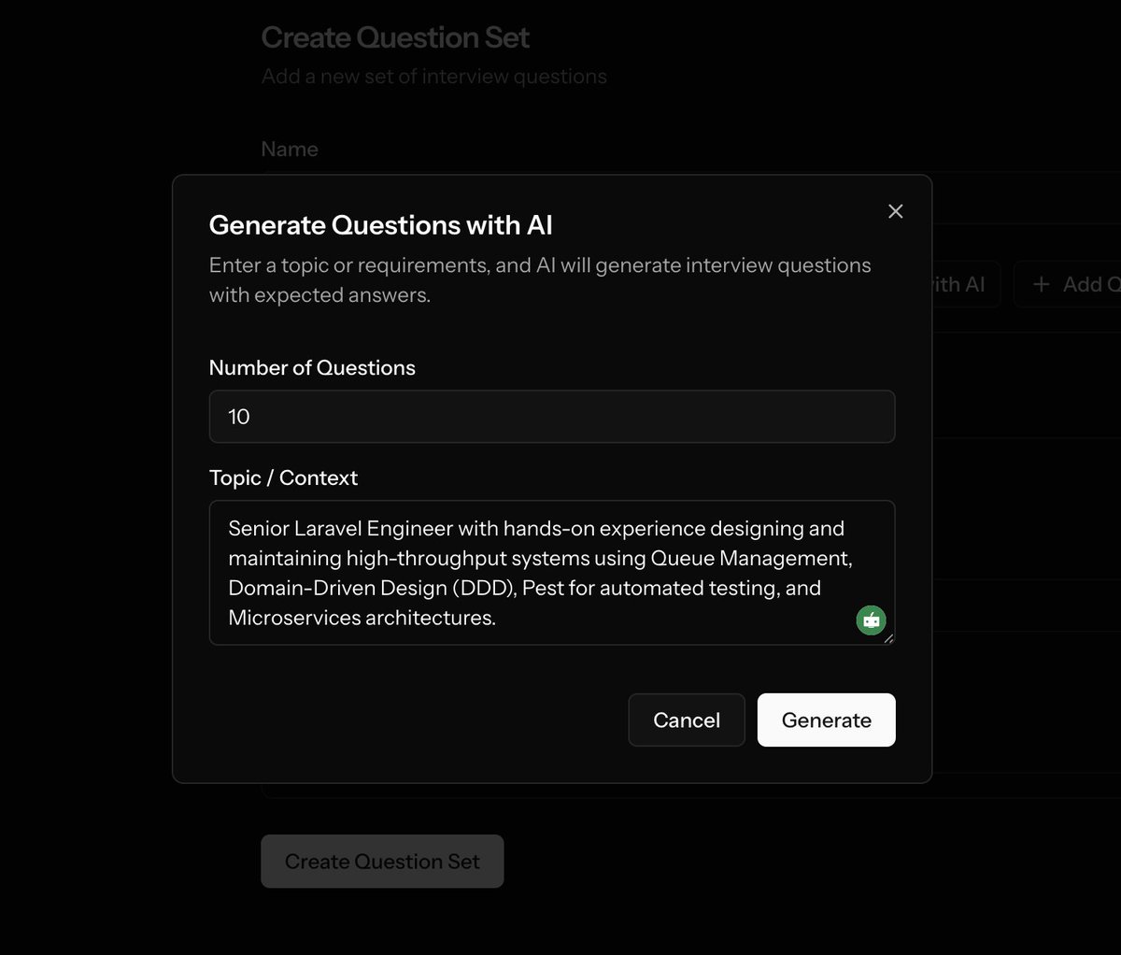Click the Add button with plus icon
The height and width of the screenshot is (955, 1121).
point(1069,285)
